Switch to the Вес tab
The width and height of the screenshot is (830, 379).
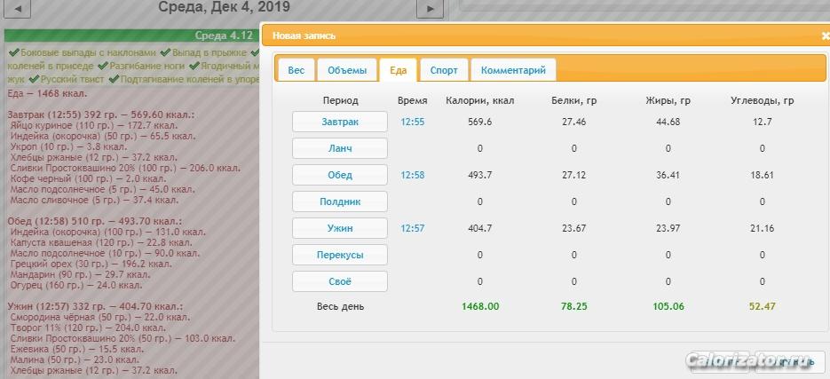(296, 70)
